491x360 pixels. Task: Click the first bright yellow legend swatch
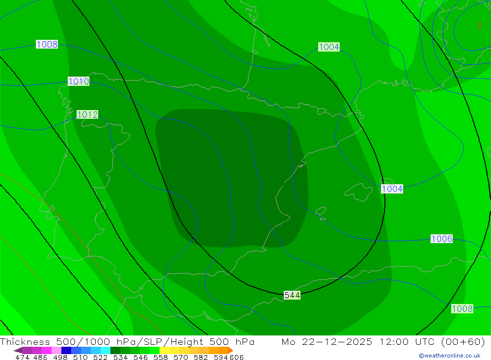[164, 350]
